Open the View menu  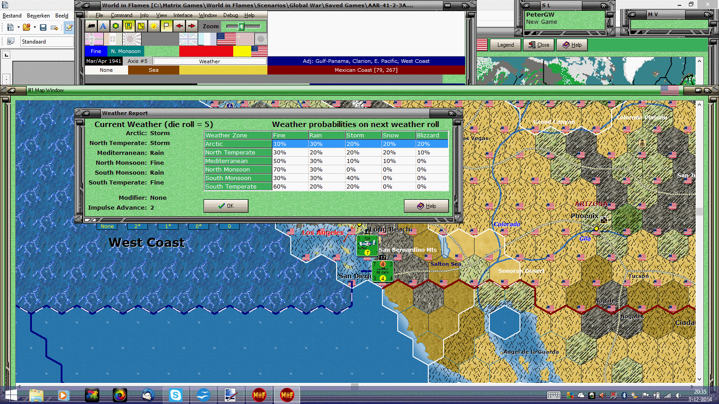click(161, 15)
